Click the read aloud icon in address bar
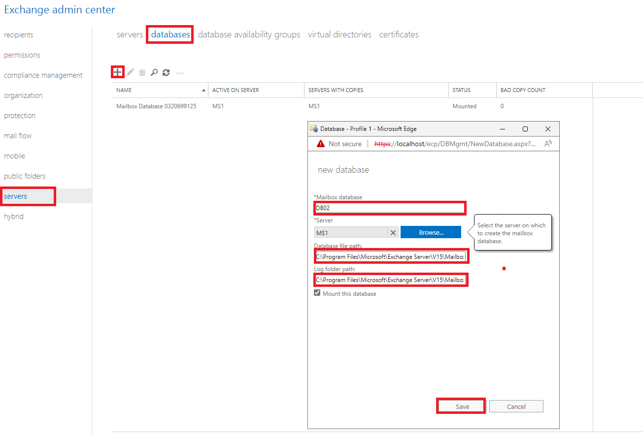Screen dimensions: 643x436 click(548, 144)
